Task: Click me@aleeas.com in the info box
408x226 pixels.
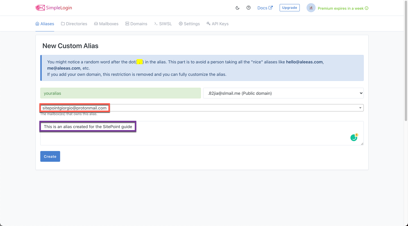Action: (64, 68)
